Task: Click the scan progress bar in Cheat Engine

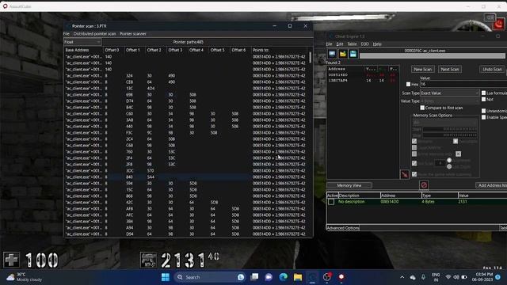Action: (x=433, y=56)
